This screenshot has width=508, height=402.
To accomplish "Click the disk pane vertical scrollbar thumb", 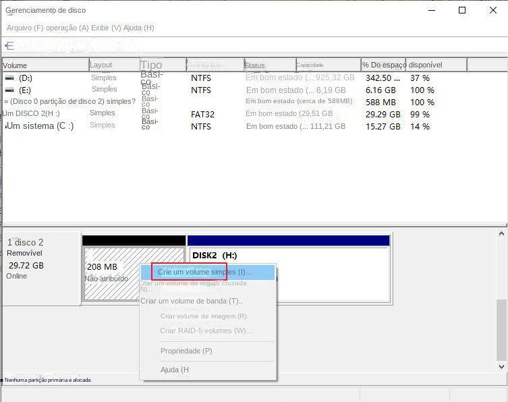I will (x=501, y=330).
